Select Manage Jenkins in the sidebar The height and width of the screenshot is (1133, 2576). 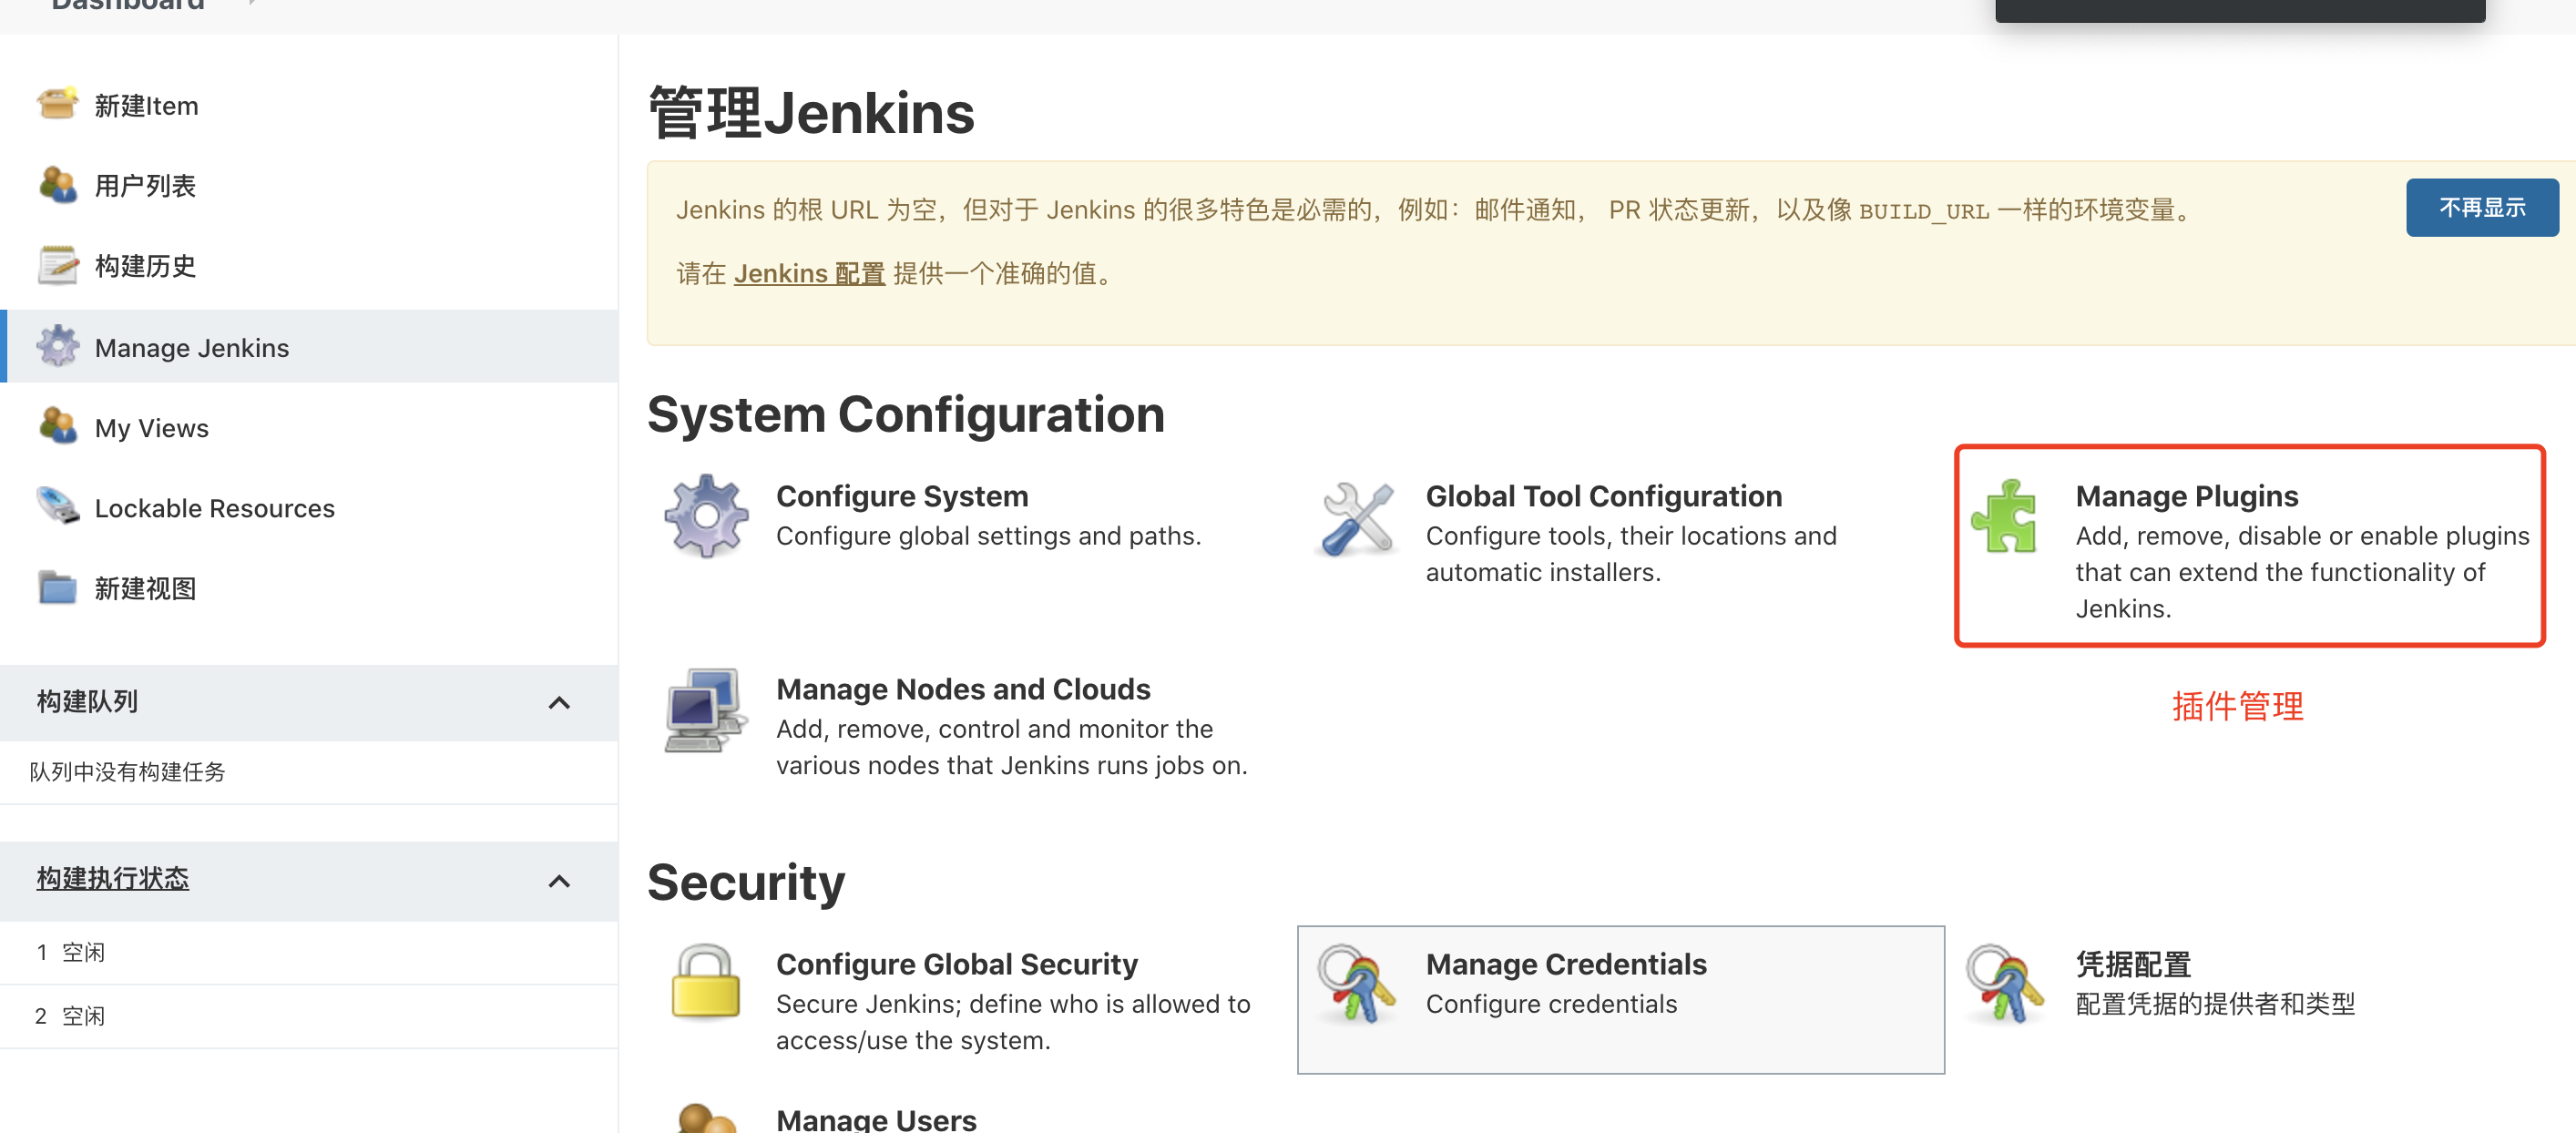coord(191,347)
